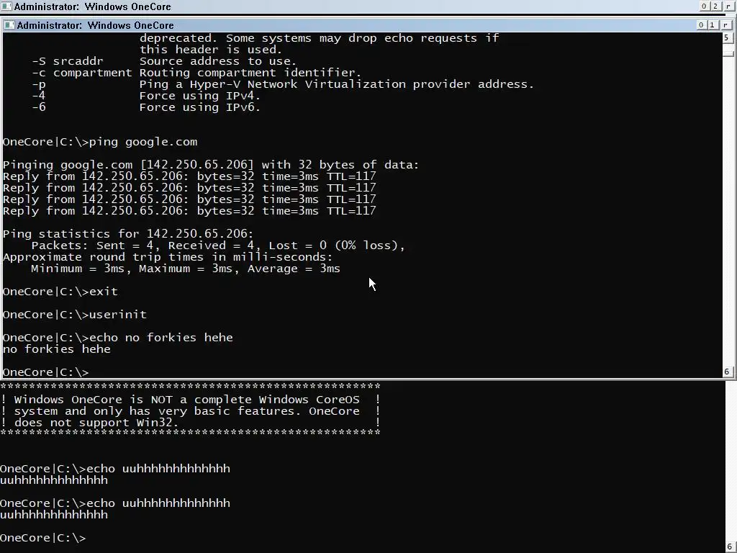The image size is (737, 553).
Task: Click the '-p Ping a Hyper-V Network' option line
Action: tap(283, 85)
